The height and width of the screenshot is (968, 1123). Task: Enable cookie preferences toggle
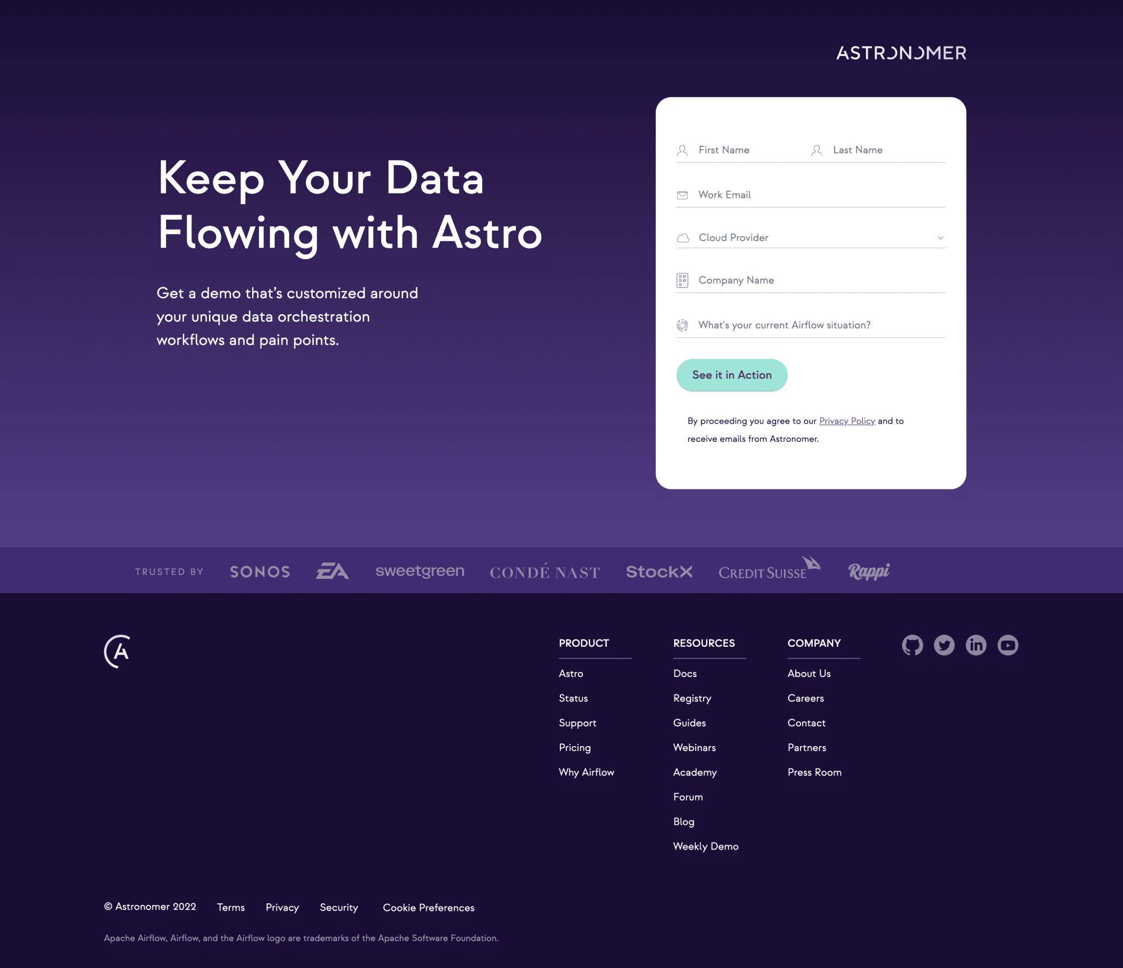(x=429, y=908)
